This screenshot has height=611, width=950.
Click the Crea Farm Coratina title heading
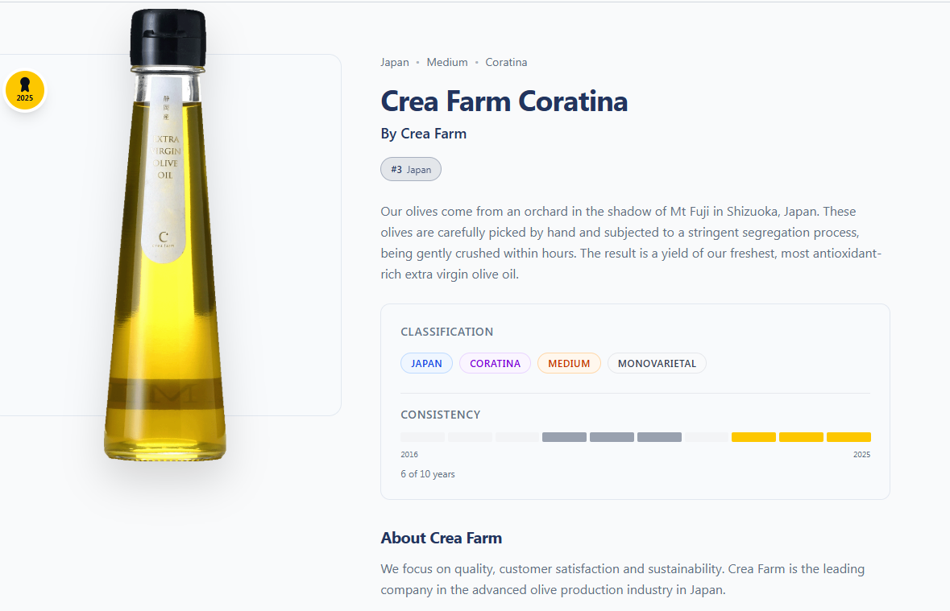point(504,101)
